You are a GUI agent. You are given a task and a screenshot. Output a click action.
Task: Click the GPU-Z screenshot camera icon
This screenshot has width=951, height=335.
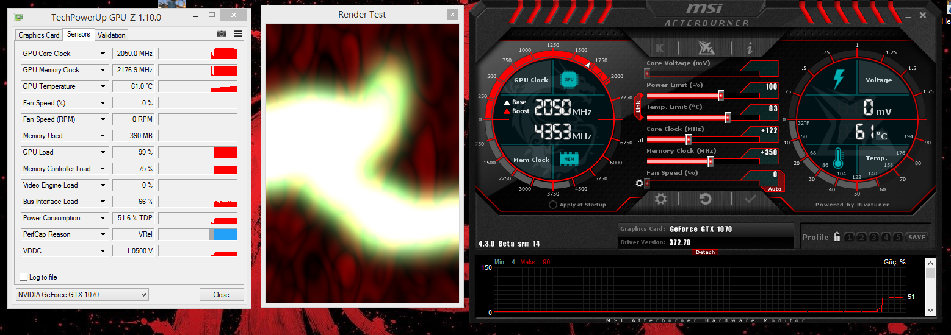pos(222,34)
